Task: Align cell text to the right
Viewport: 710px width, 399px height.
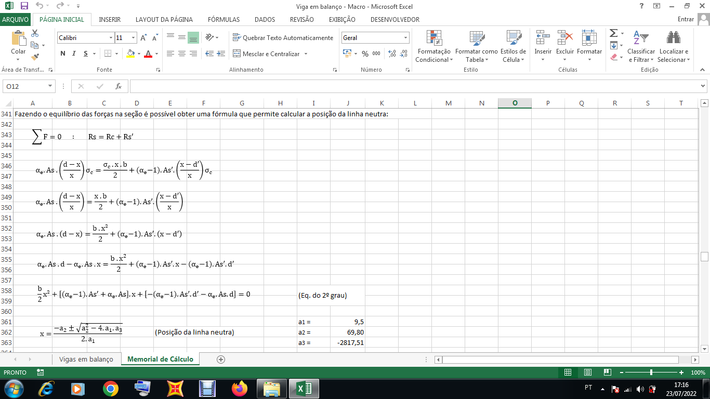Action: [x=193, y=54]
